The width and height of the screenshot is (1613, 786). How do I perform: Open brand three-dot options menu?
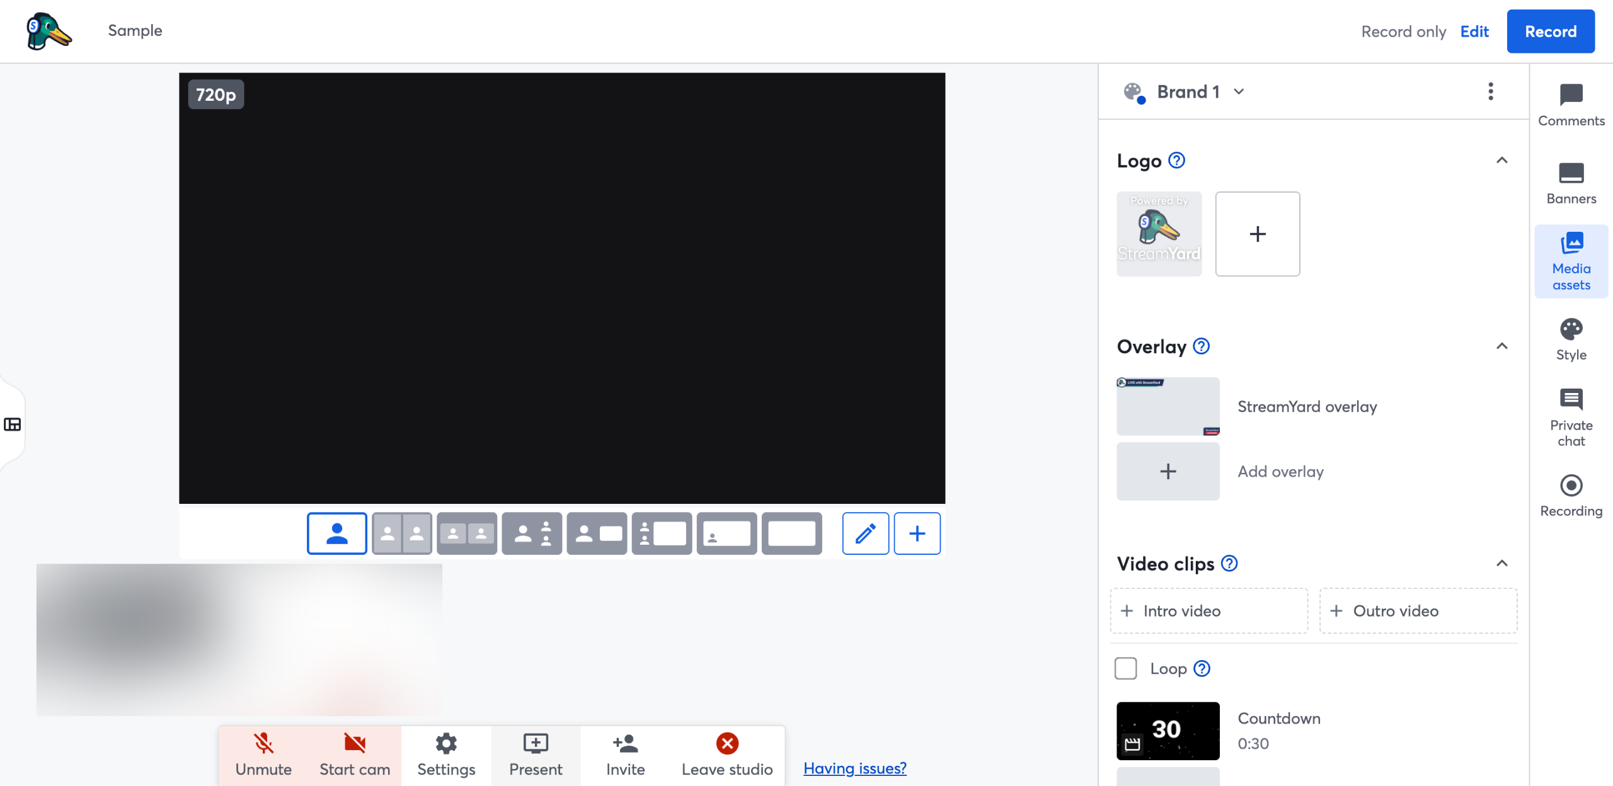pos(1490,92)
